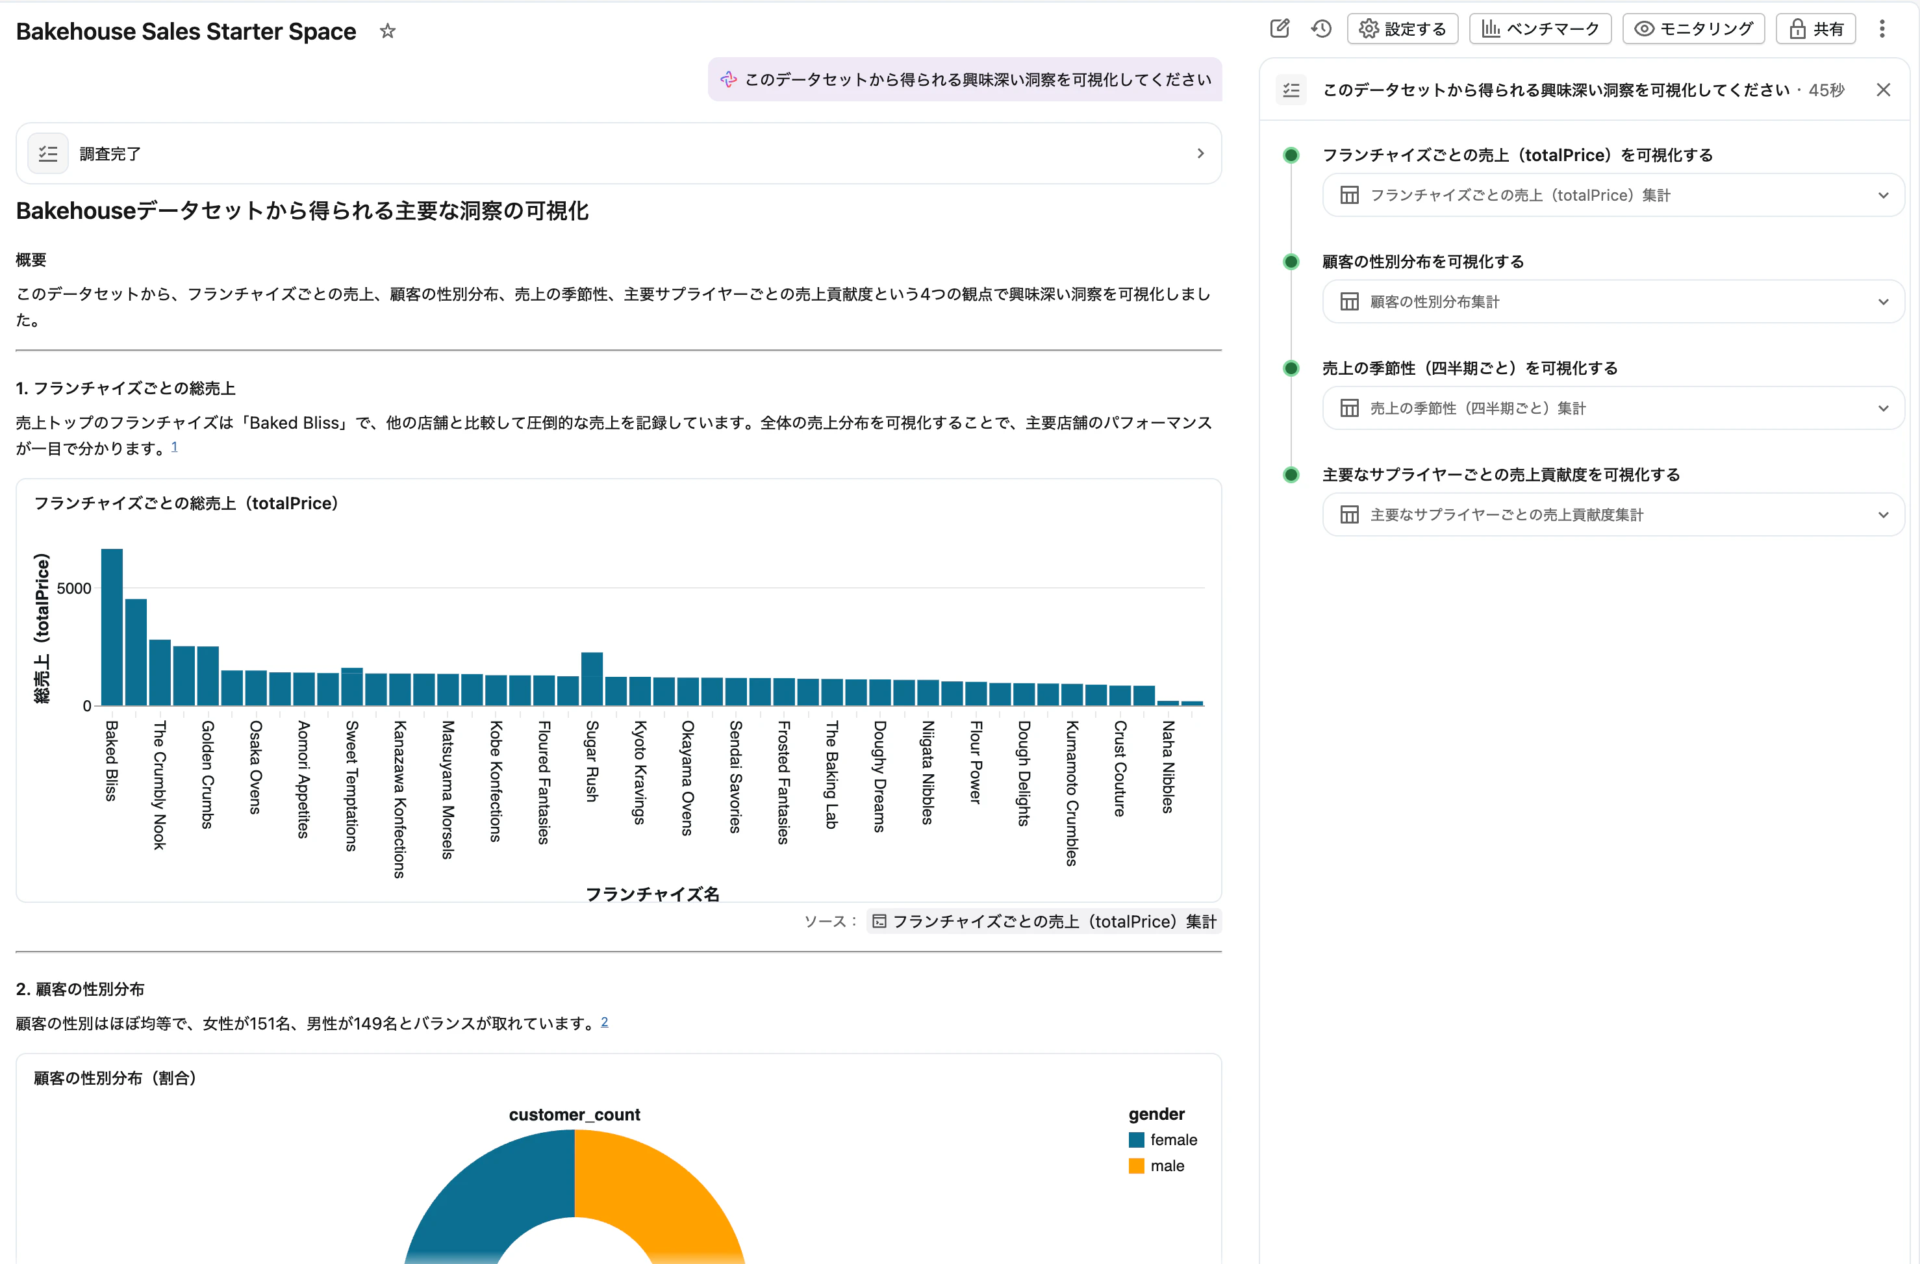Viewport: 1920px width, 1264px height.
Task: Click the sparkle icon in the prompt bubble
Action: tap(729, 79)
